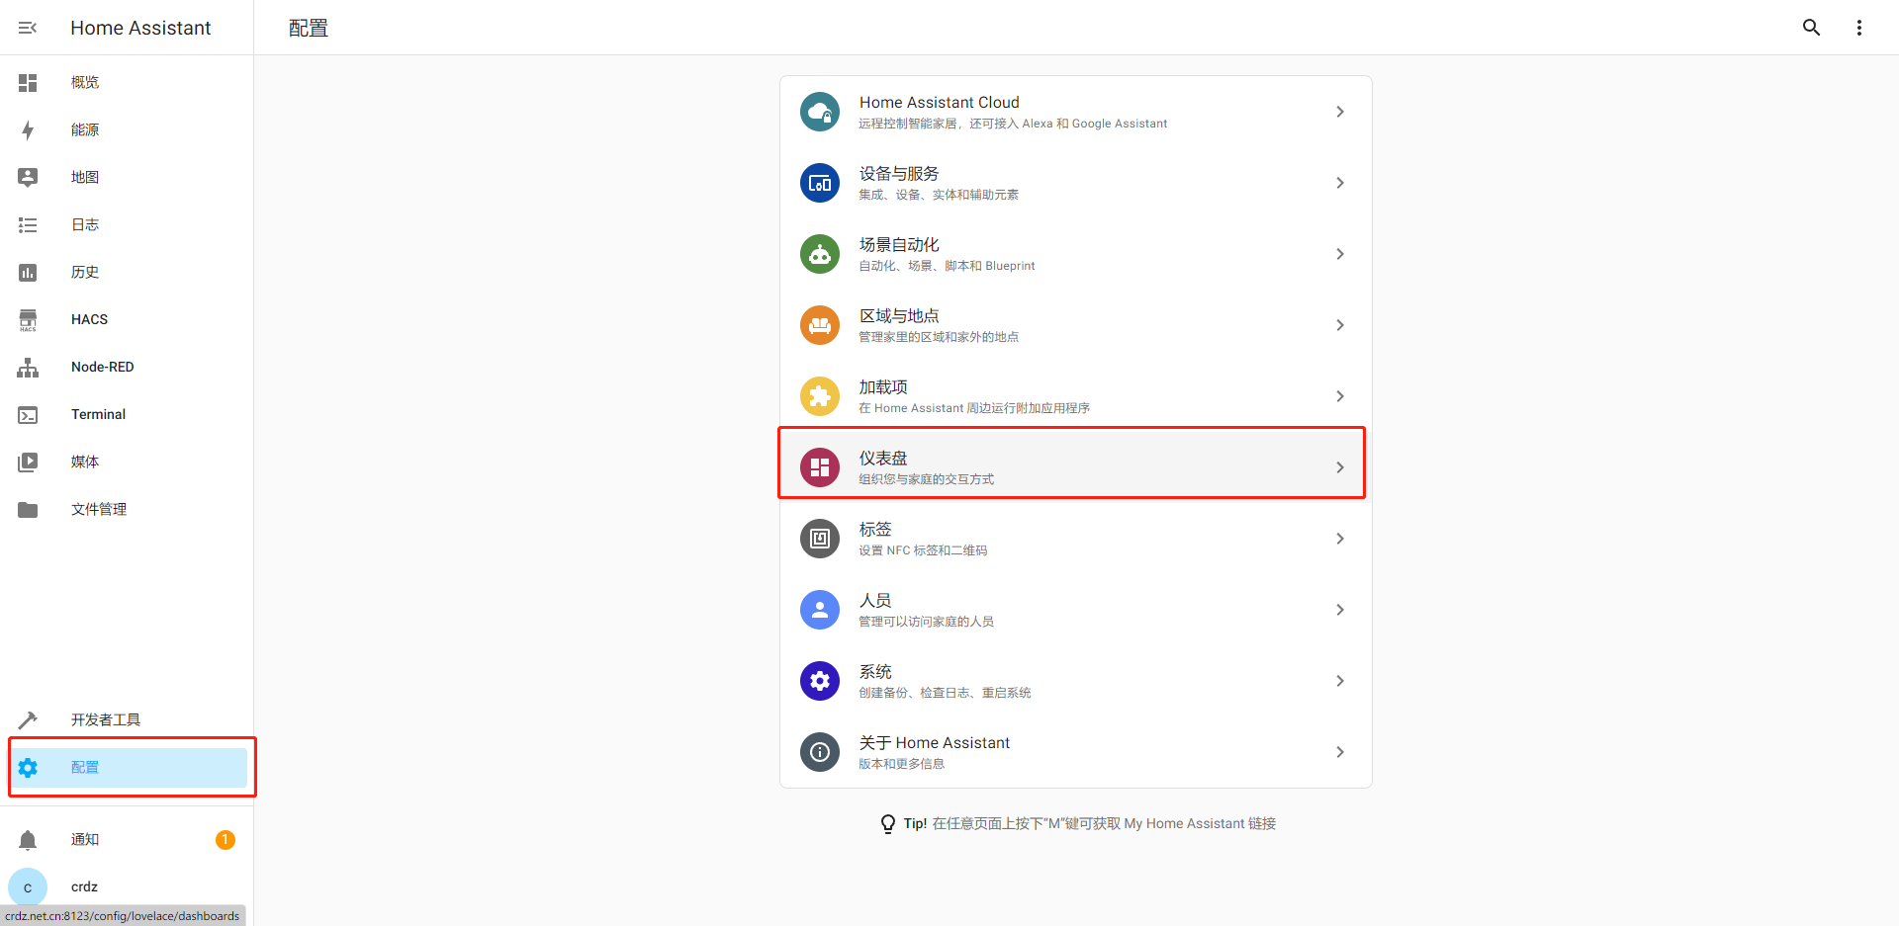Image resolution: width=1899 pixels, height=926 pixels.
Task: Click the Home Assistant Cloud icon
Action: [819, 112]
